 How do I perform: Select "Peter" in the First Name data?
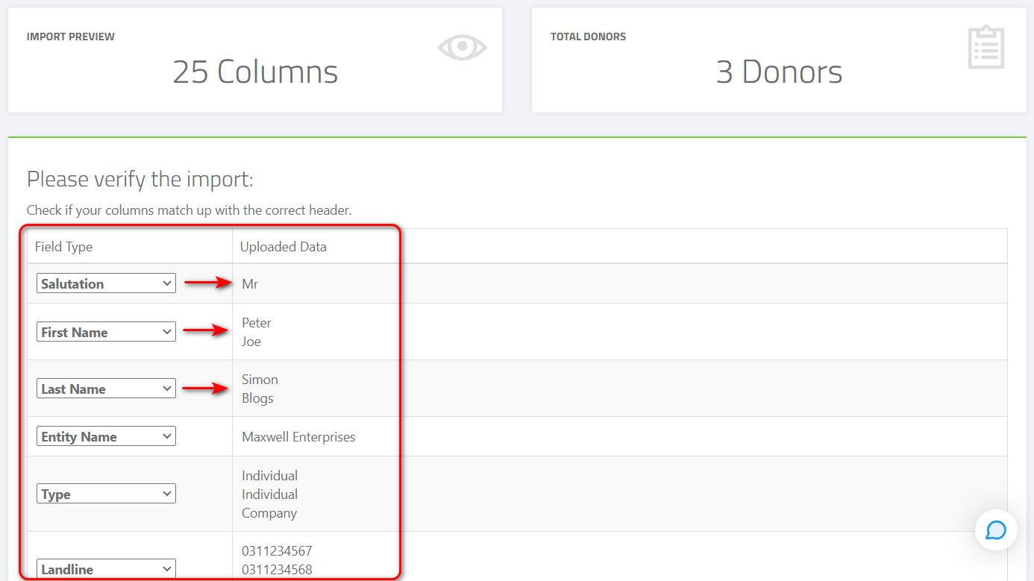(x=256, y=322)
